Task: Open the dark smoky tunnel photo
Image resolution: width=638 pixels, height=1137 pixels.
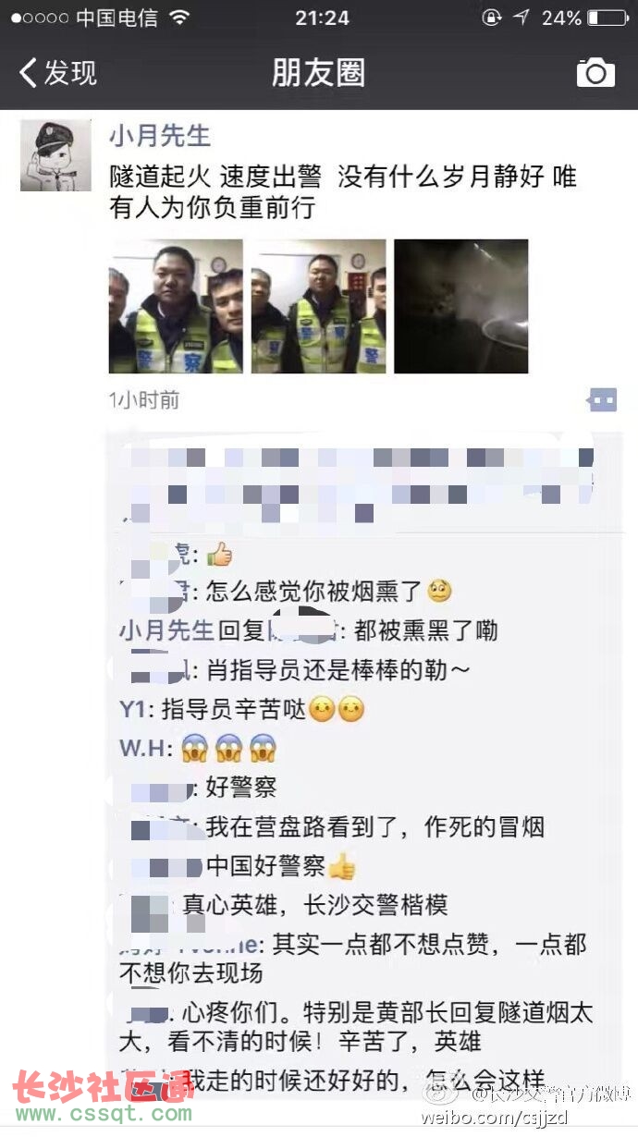Action: (460, 306)
